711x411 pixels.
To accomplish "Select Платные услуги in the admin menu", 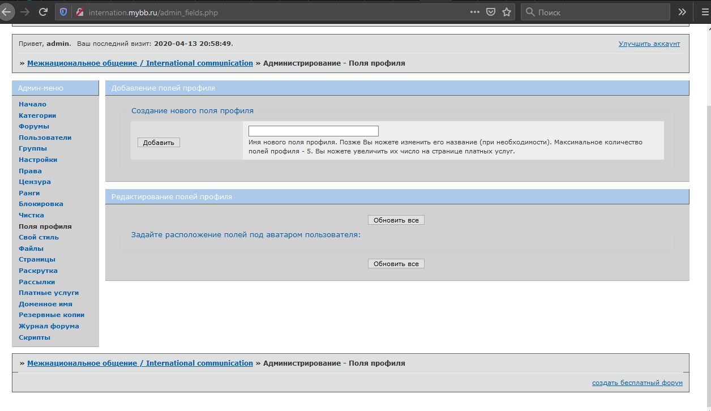I will tap(49, 293).
